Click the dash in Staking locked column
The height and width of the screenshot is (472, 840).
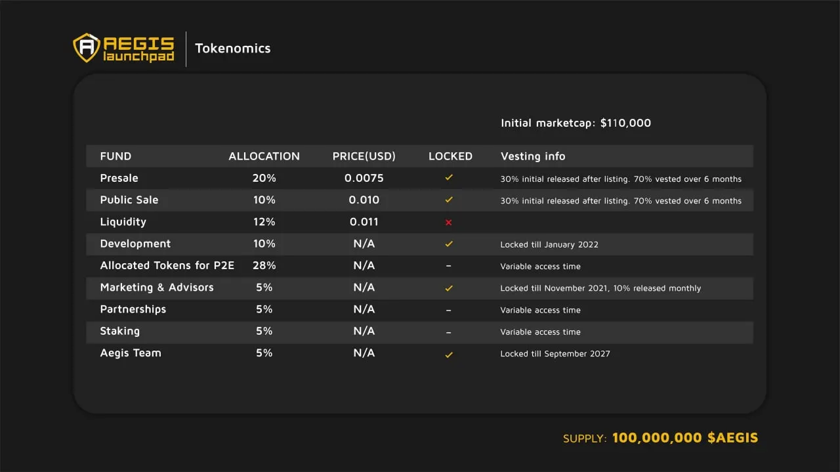tap(449, 332)
